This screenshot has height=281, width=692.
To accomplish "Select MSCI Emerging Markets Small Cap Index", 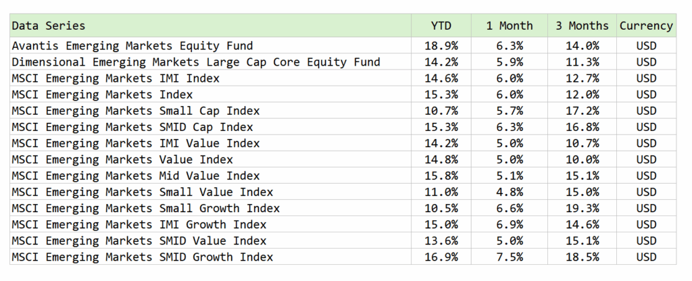I will click(x=136, y=111).
